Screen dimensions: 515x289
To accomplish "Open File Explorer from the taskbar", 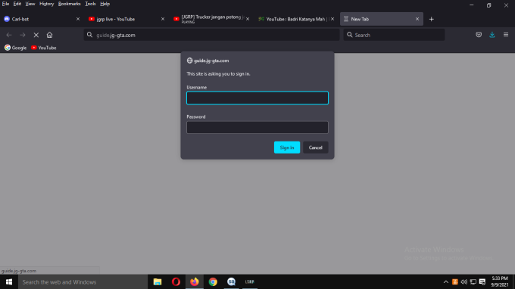I will click(158, 281).
